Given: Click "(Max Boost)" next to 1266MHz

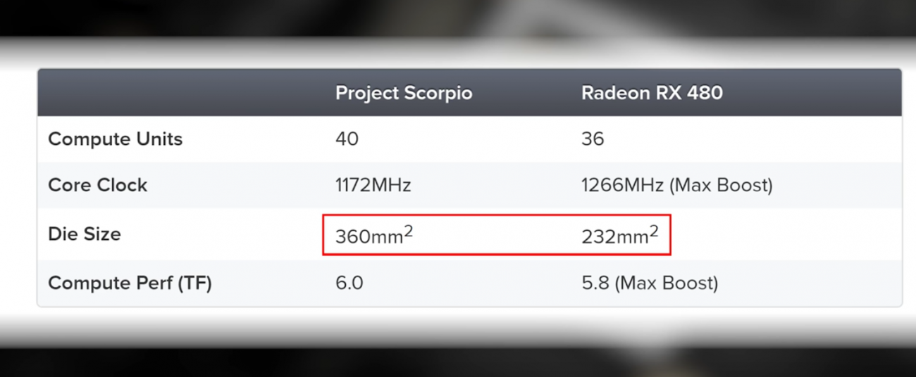Looking at the screenshot, I should [721, 186].
